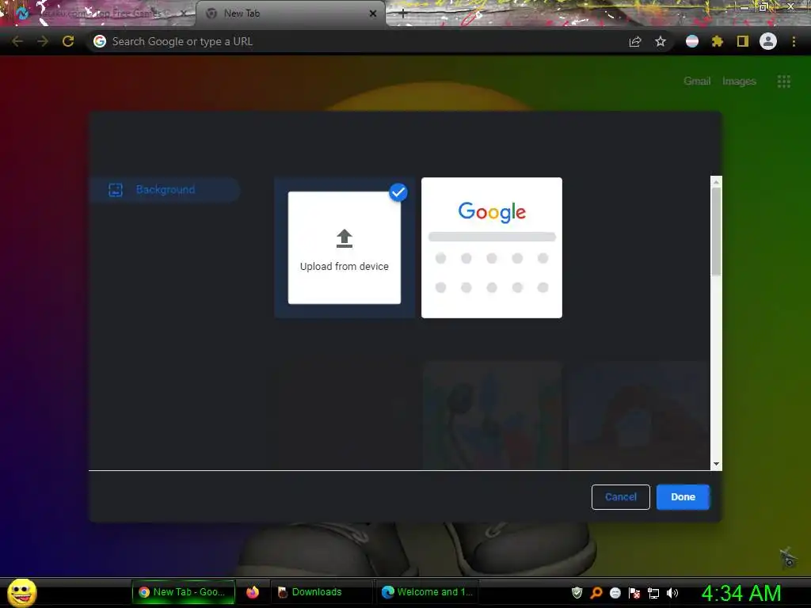Open the volume speaker tray icon
The height and width of the screenshot is (608, 811).
click(x=672, y=592)
